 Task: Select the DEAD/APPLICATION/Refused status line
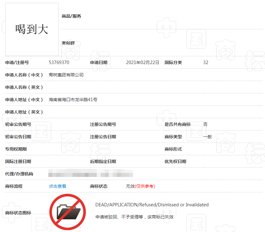click(x=152, y=205)
